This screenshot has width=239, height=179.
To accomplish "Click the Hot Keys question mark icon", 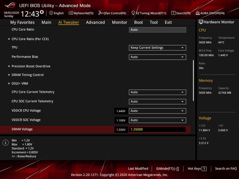I will point(204,169).
